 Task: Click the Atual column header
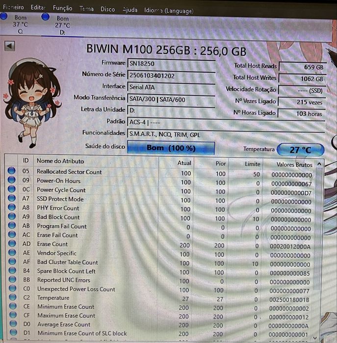tap(177, 163)
